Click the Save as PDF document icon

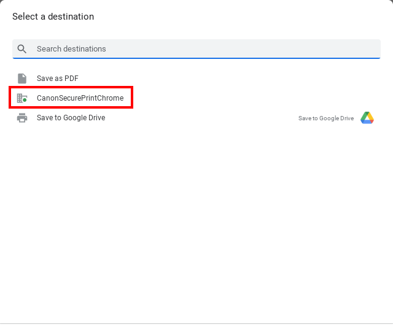click(22, 79)
